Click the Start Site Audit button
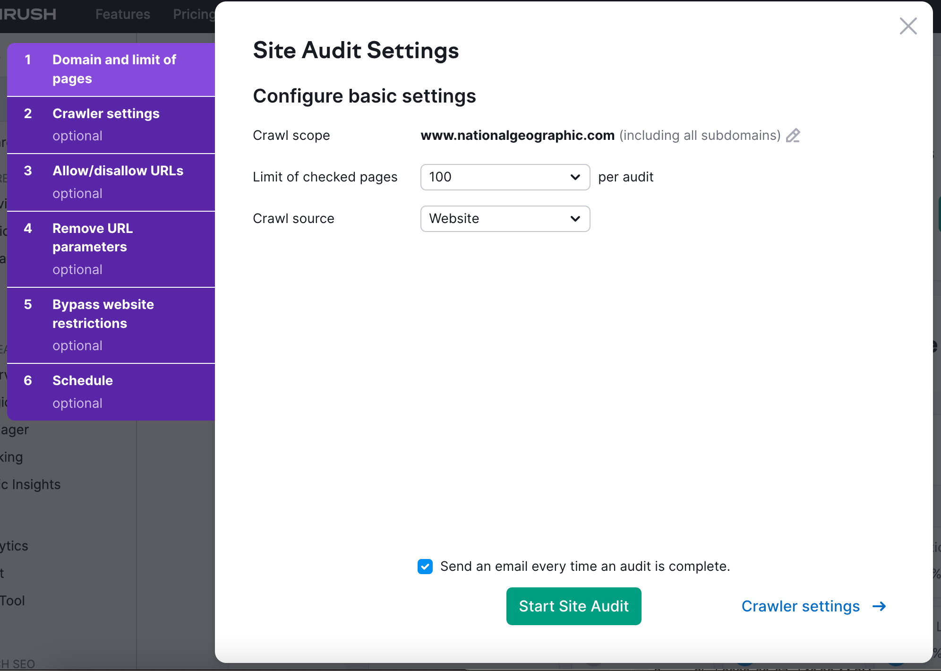Screen dimensions: 941x671 pyautogui.click(x=573, y=606)
